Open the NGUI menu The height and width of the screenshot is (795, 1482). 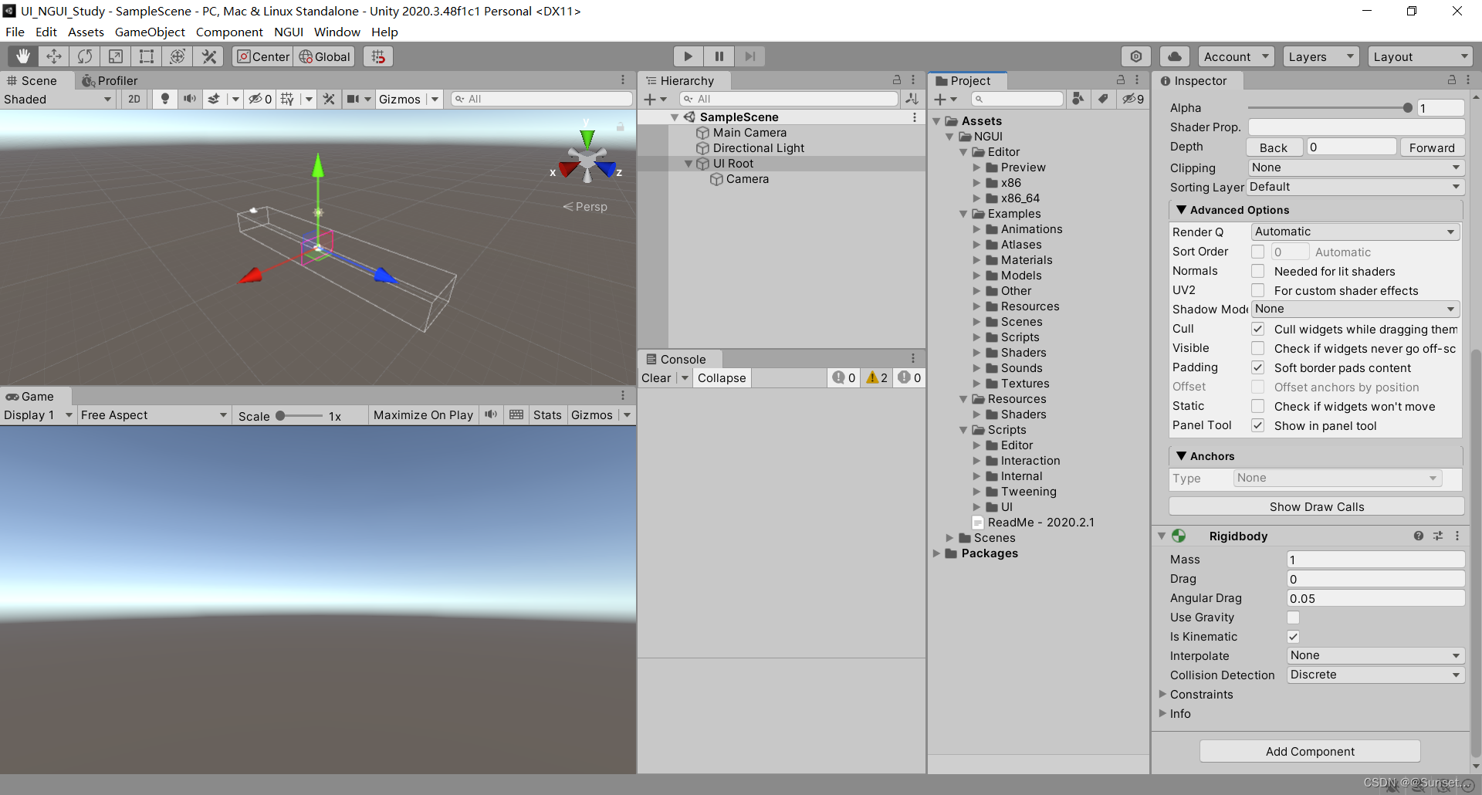coord(289,32)
